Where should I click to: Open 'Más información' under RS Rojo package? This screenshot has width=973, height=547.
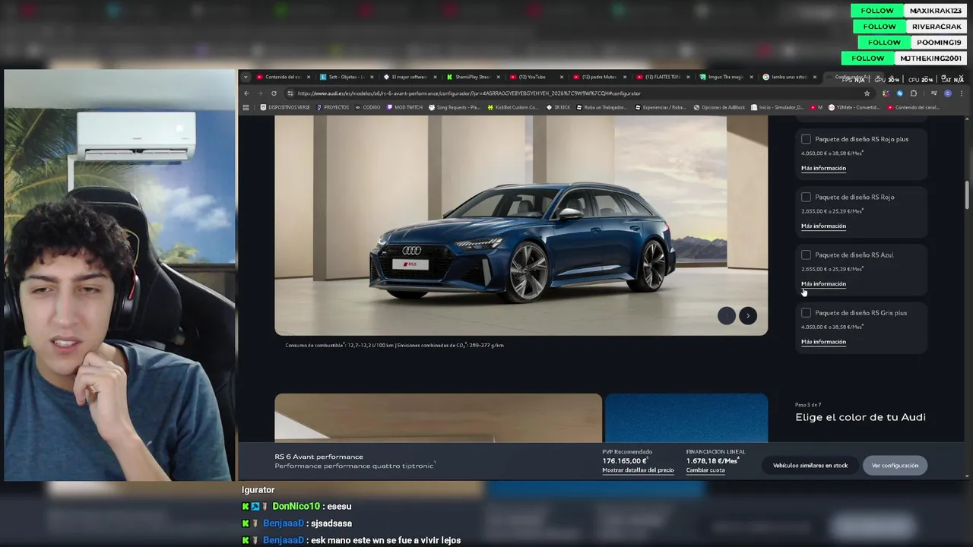(x=823, y=226)
